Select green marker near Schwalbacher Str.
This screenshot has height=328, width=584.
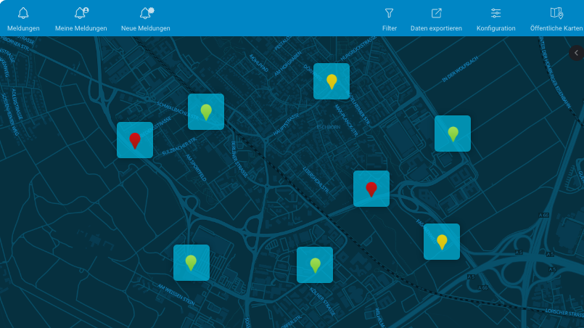click(206, 112)
